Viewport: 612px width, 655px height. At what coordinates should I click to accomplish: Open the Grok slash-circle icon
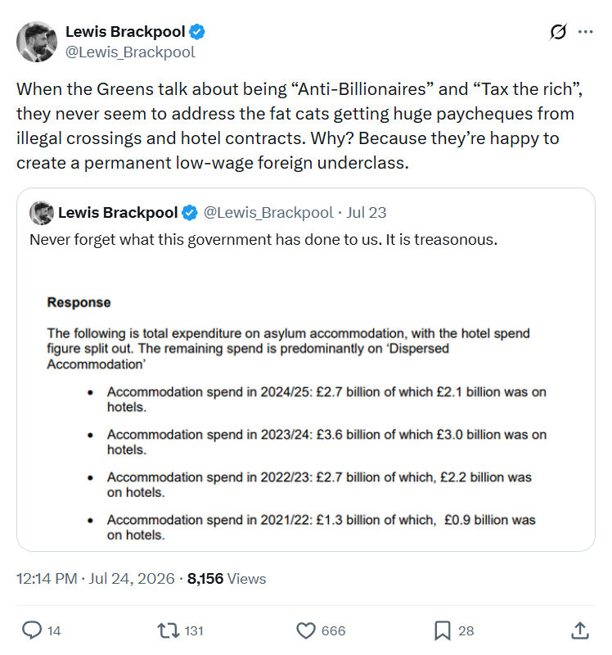click(558, 32)
